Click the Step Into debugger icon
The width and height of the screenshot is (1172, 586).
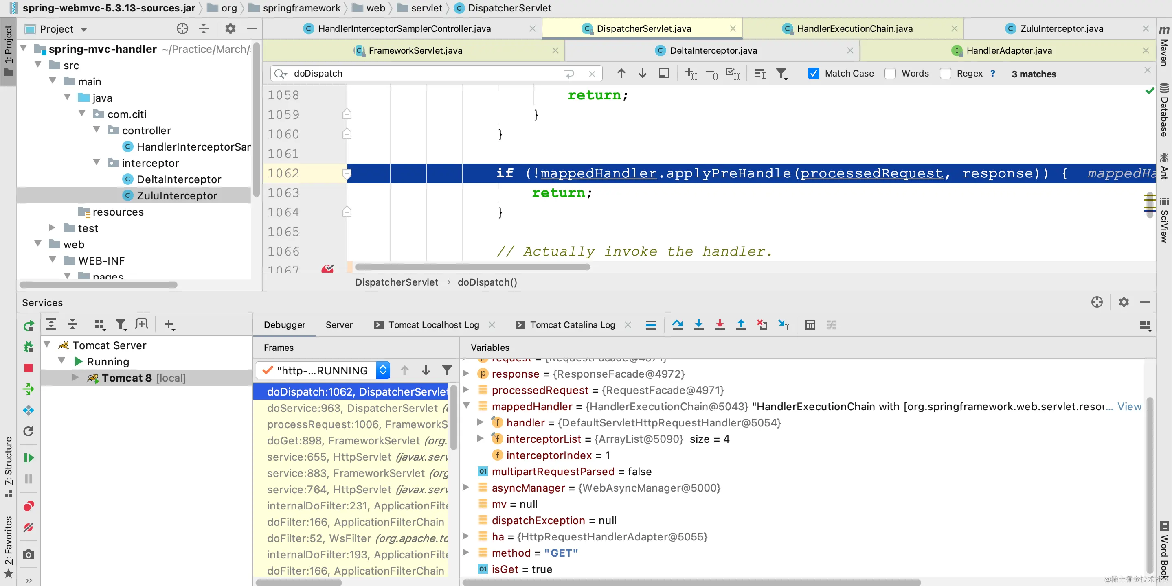pyautogui.click(x=698, y=325)
